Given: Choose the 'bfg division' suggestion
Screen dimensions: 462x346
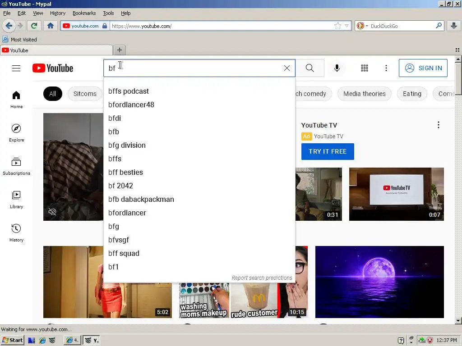Looking at the screenshot, I should [x=199, y=146].
